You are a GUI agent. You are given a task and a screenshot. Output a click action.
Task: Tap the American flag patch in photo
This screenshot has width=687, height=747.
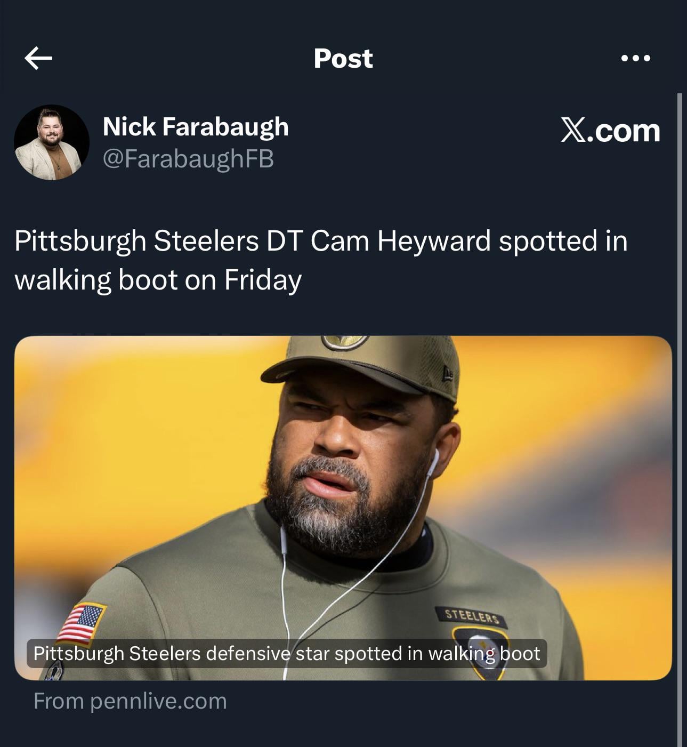click(82, 623)
